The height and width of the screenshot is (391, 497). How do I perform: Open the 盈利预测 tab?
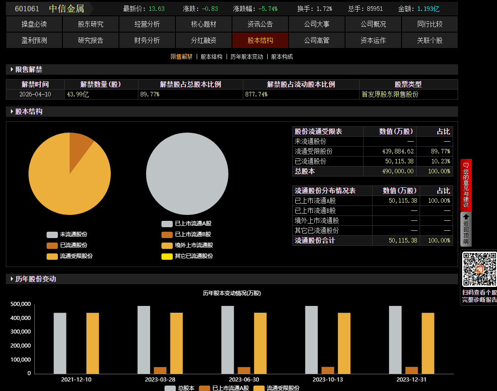pos(34,40)
